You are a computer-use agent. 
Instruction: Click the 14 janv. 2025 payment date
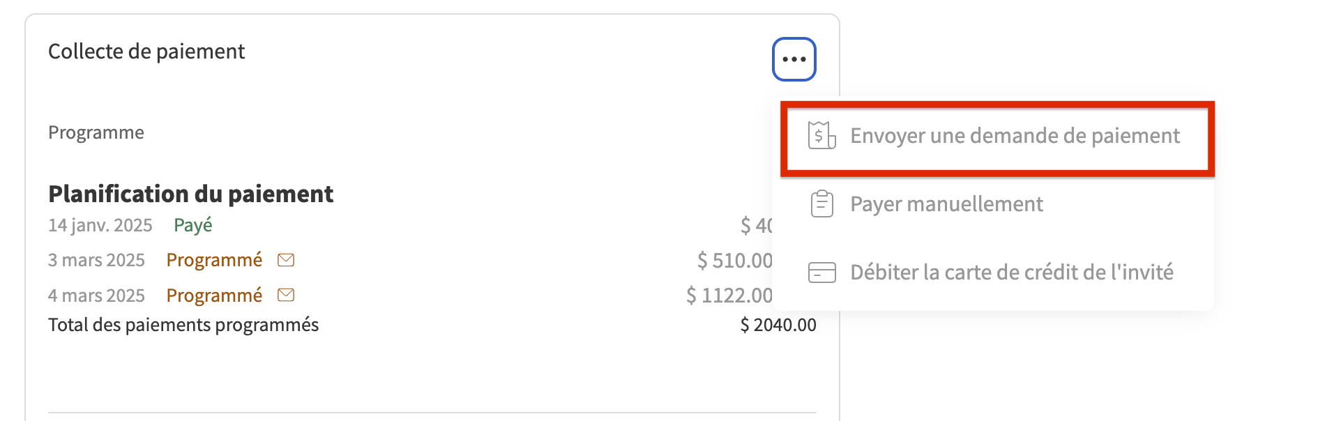click(100, 225)
